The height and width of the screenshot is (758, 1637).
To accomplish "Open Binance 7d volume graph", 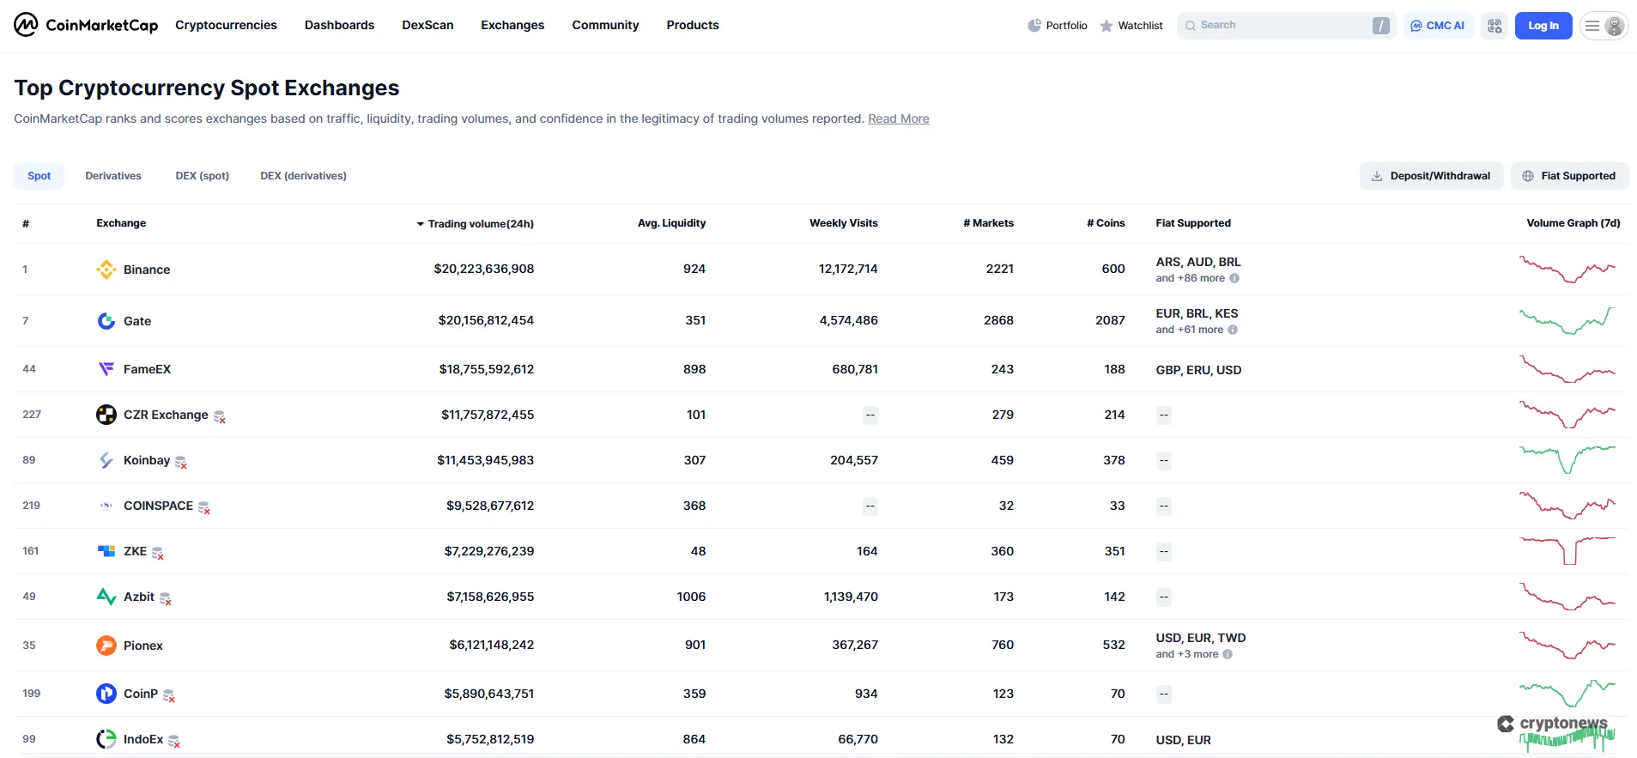I will 1567,270.
